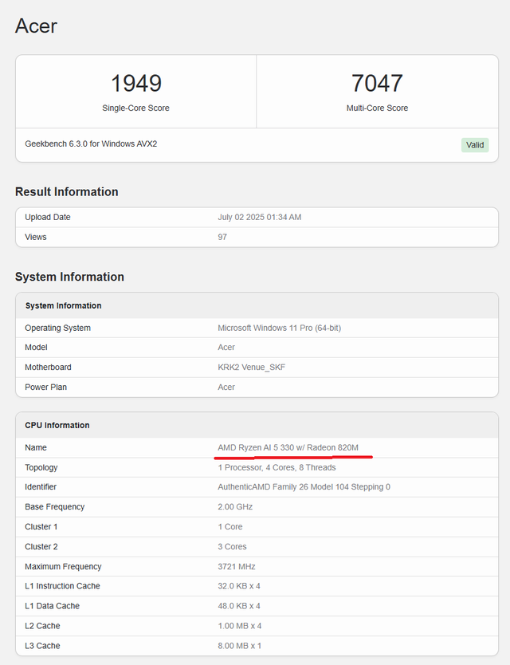Click L1 Instruction Cache value 32.0 KB x 4
Viewport: 510px width, 665px height.
(x=239, y=586)
